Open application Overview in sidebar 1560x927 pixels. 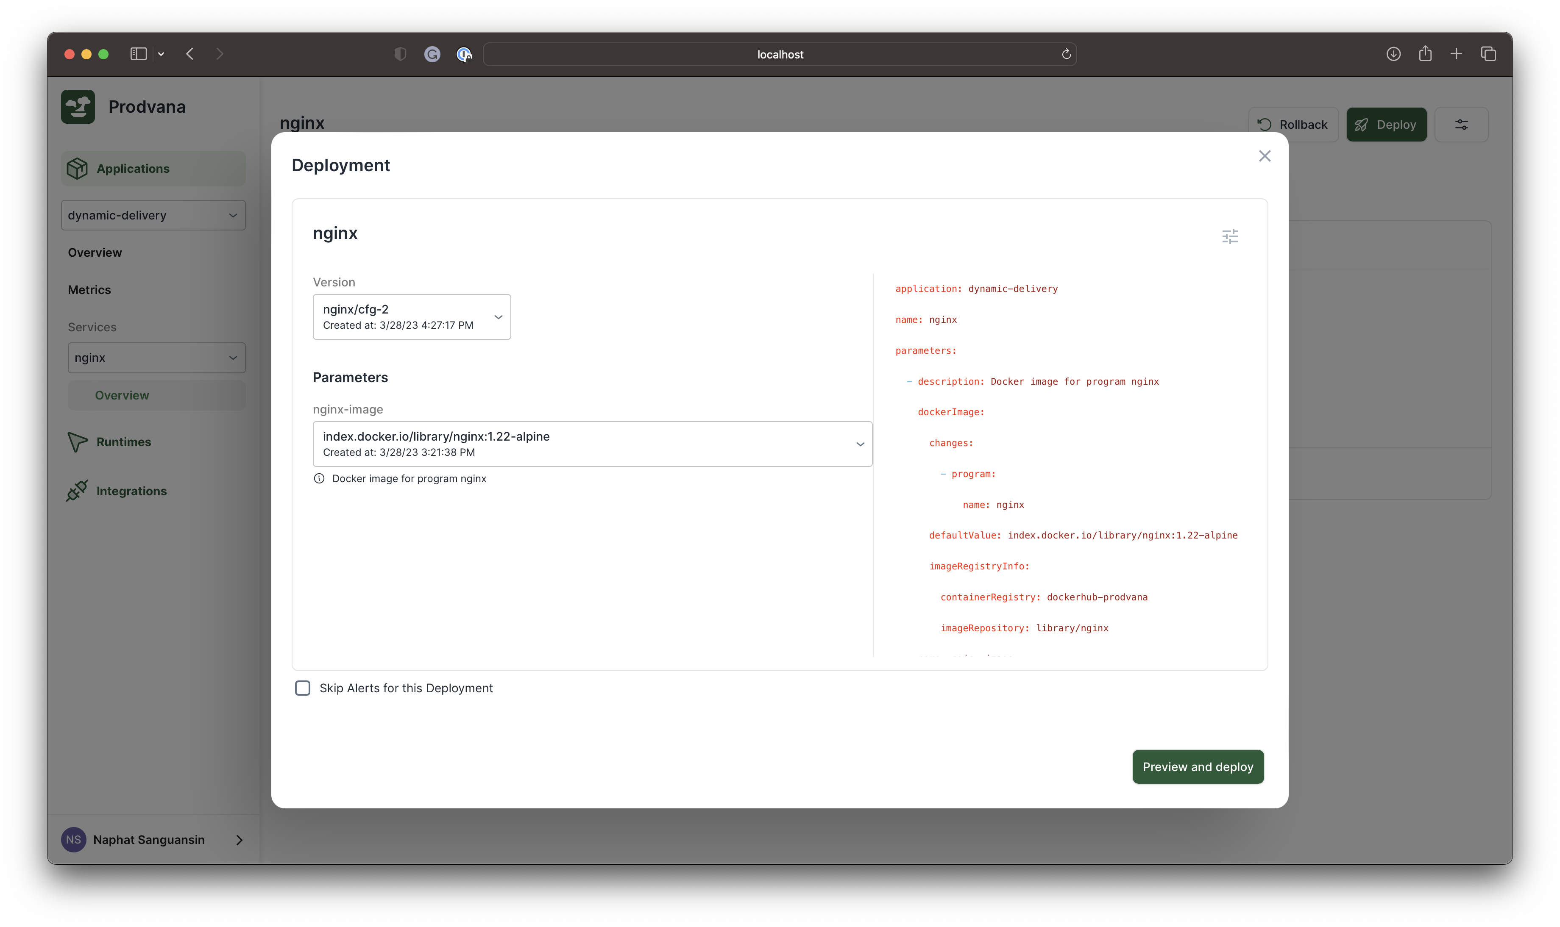tap(95, 253)
